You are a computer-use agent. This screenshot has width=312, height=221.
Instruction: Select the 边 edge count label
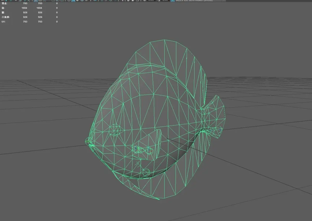(3, 8)
